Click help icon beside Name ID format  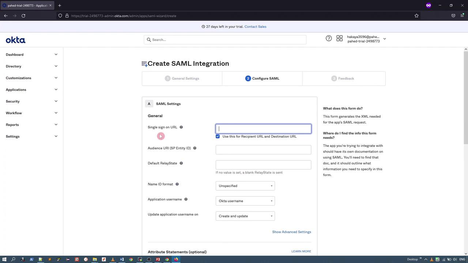(177, 184)
